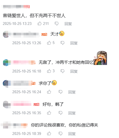
Task: Dislike the 18:39 comment
Action: [60, 134]
